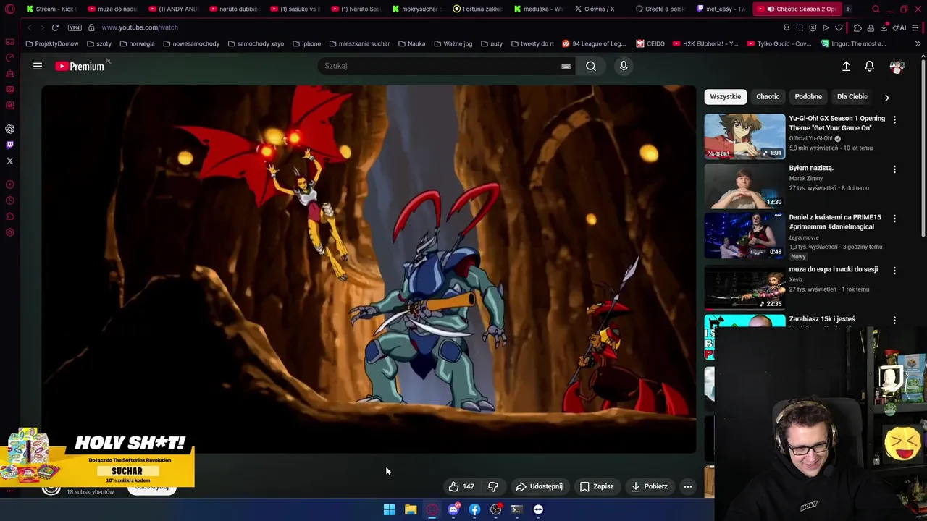The image size is (927, 521).
Task: Click the pinboard pin icon in toolbar
Action: [x=787, y=27]
